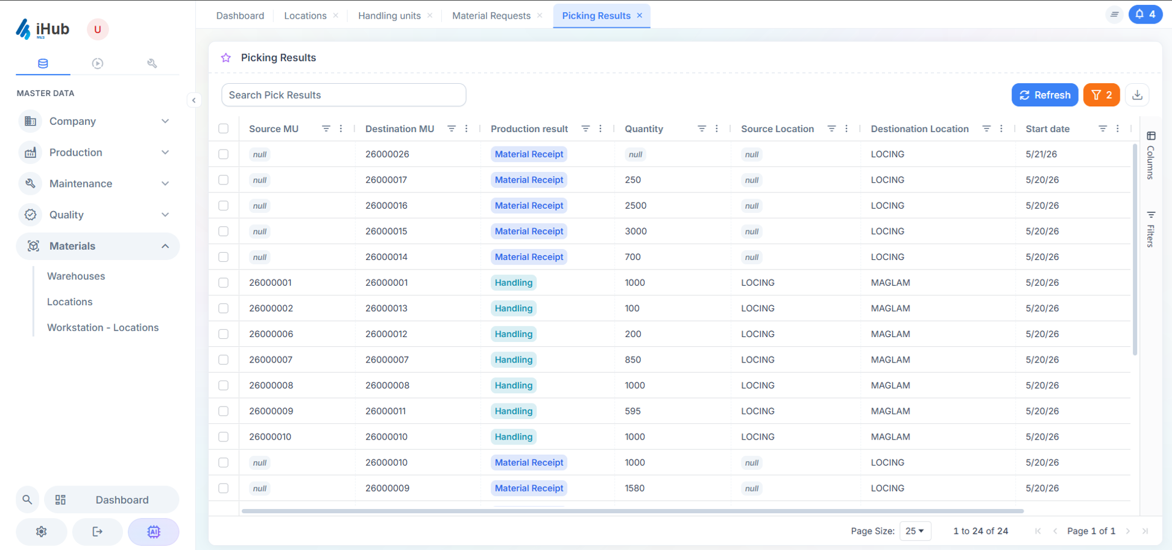Viewport: 1172px width, 550px height.
Task: Open Destination MU column filter icon
Action: tap(452, 128)
